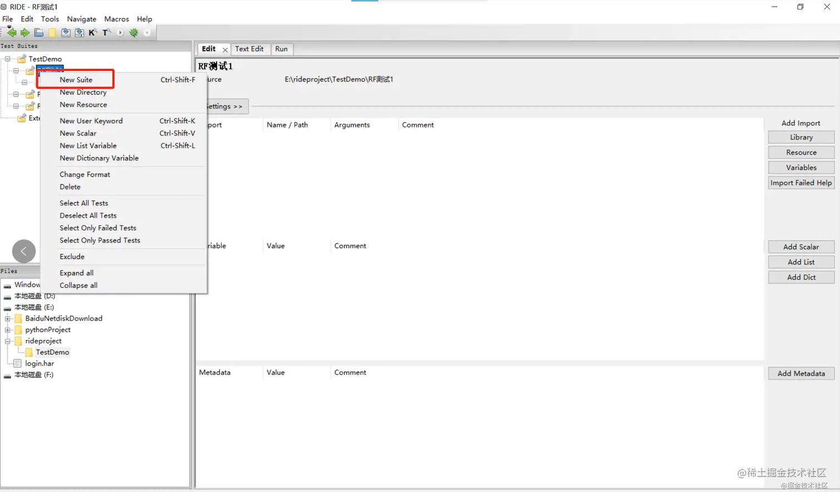This screenshot has height=492, width=840.
Task: Open the File menu
Action: (8, 19)
